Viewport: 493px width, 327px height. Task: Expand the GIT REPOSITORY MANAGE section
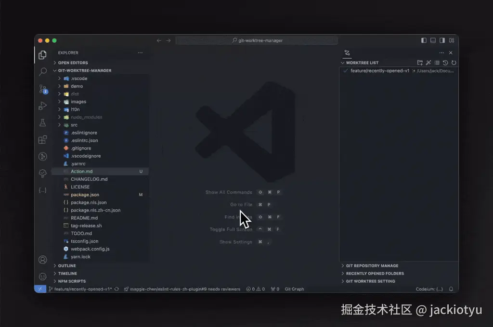pos(373,265)
